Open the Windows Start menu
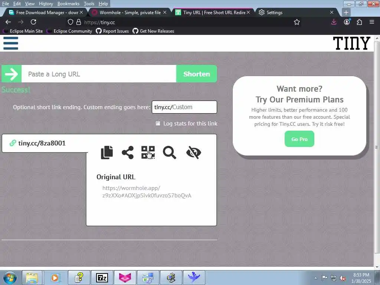380x285 pixels. tap(10, 278)
